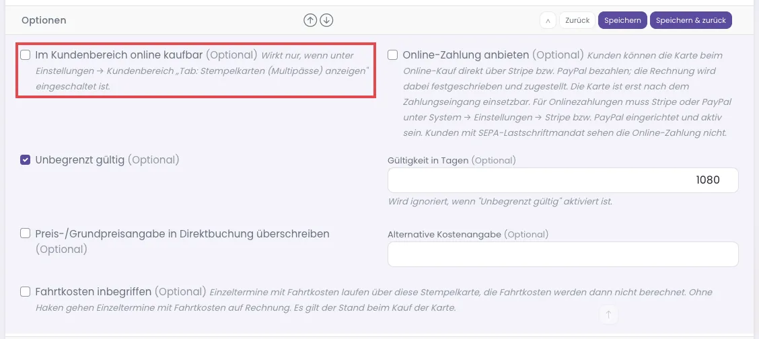
Task: Focus the Gültigkeit in Tagen field
Action: (563, 180)
